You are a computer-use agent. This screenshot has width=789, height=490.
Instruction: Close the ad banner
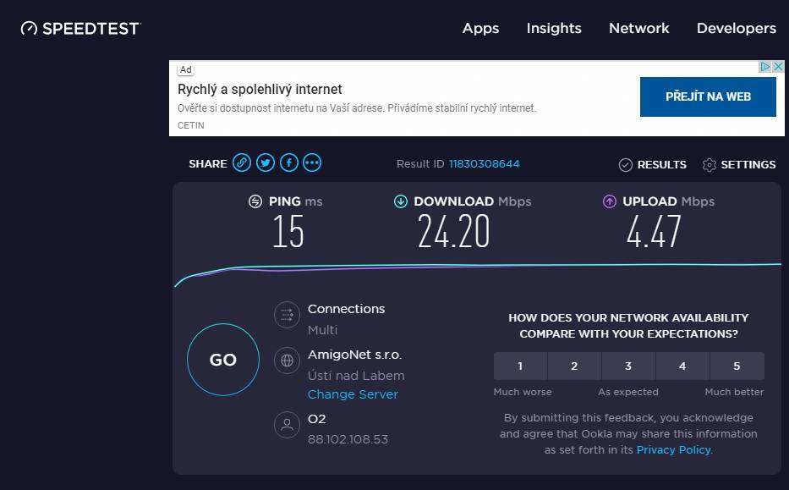point(778,67)
